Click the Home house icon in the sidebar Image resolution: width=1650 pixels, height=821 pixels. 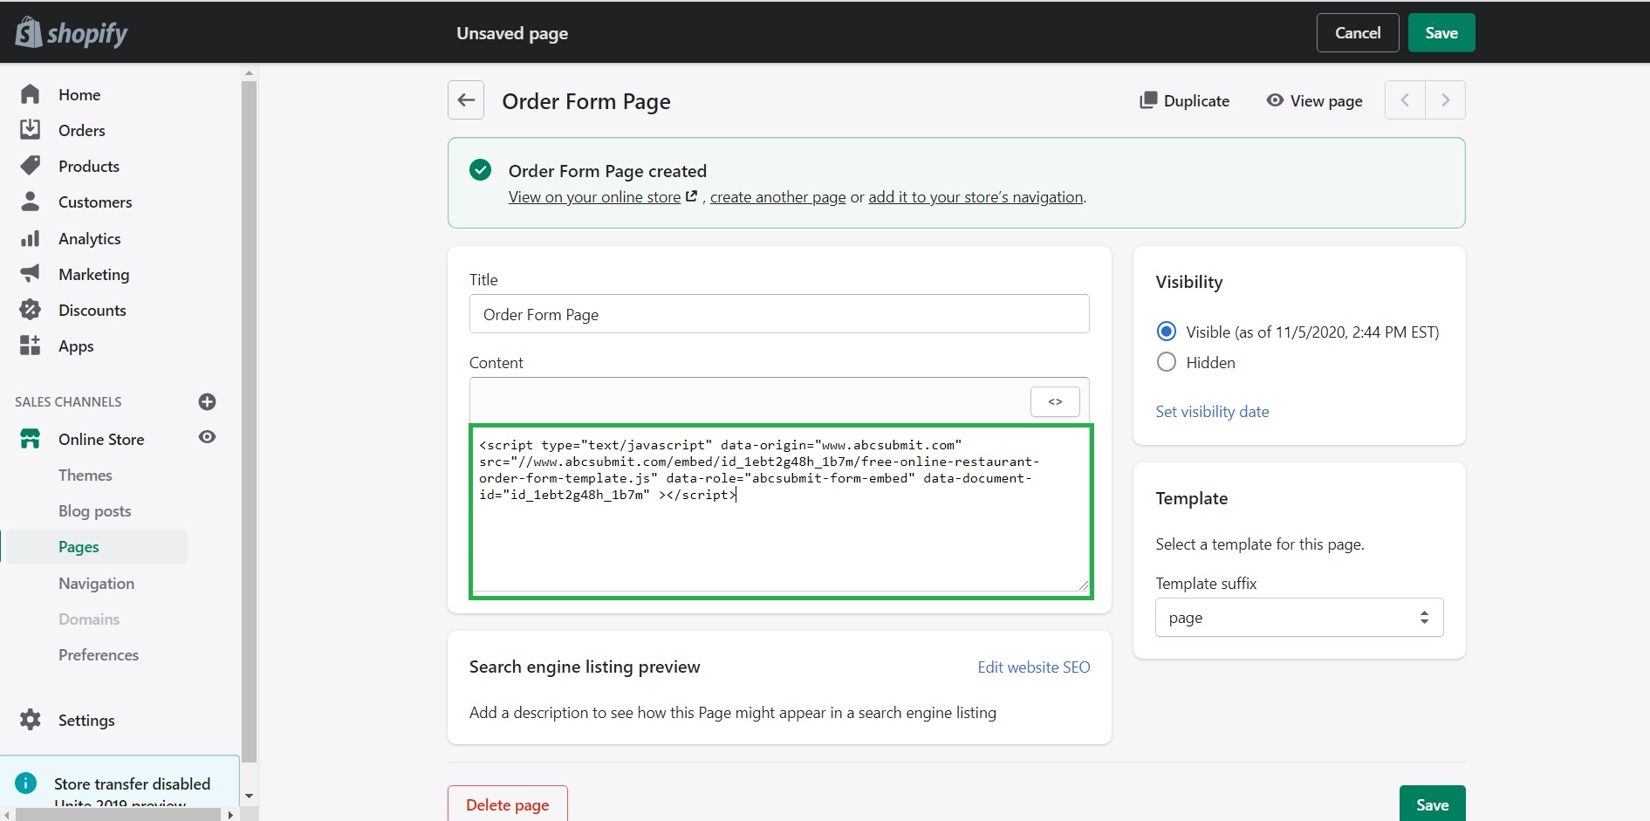[30, 94]
